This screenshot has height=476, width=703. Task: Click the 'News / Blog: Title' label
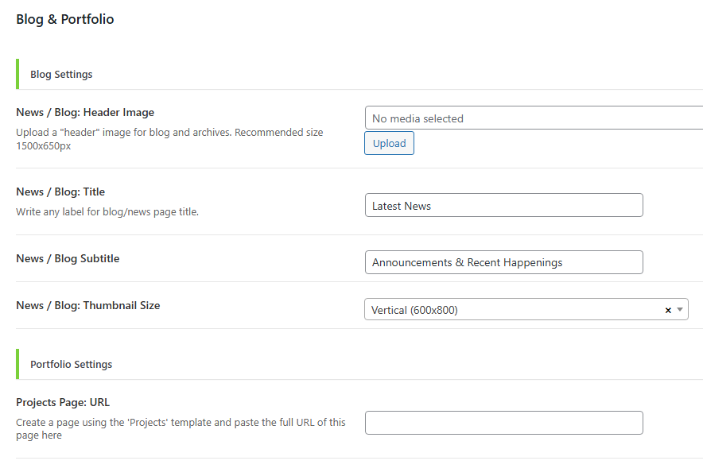[x=60, y=192]
